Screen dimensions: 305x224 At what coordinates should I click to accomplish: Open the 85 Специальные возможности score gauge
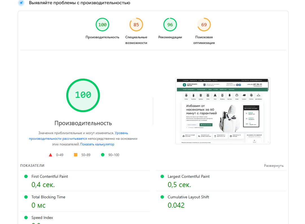[136, 25]
